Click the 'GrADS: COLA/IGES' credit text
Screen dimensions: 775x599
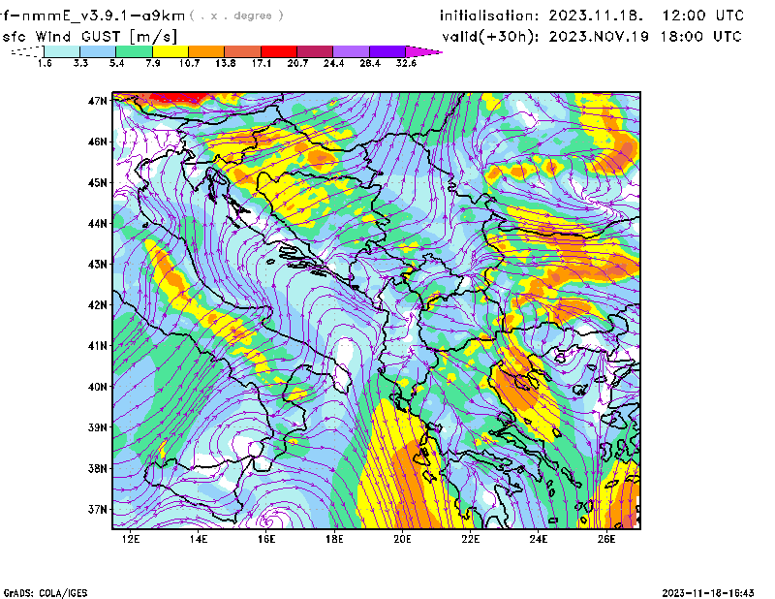tap(46, 593)
